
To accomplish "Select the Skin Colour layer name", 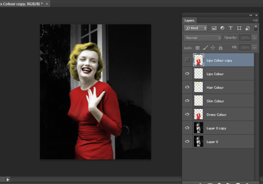I will tap(215, 101).
